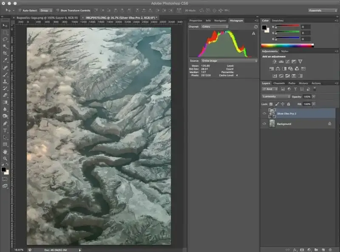Select the Clone Stamp tool
Viewport: 340px width, 252px height.
pyautogui.click(x=5, y=81)
